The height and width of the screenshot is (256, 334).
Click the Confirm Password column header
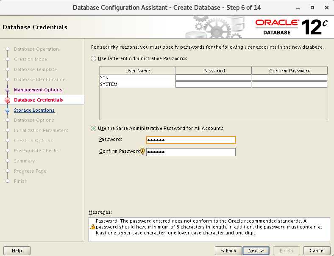tap(289, 71)
